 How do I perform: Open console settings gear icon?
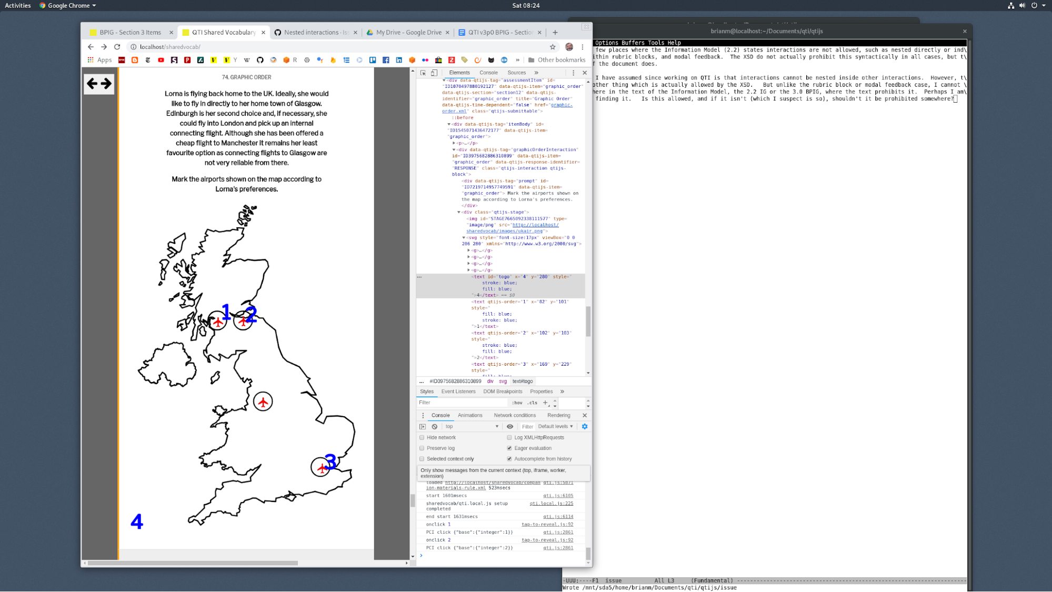pos(585,427)
